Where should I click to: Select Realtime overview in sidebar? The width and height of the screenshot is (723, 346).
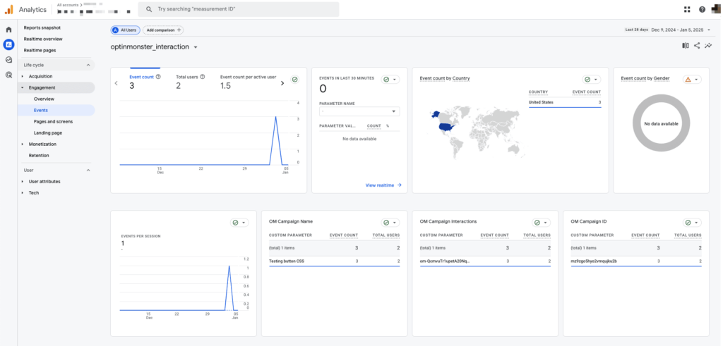(x=43, y=39)
